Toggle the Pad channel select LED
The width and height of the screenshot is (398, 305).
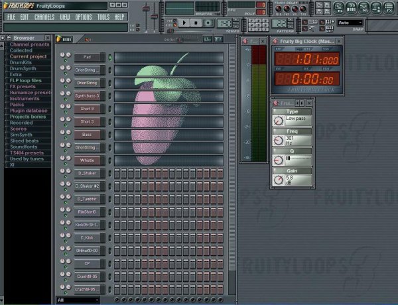[x=110, y=57]
